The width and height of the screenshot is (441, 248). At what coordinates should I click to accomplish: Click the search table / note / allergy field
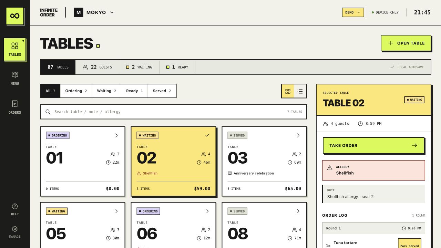pyautogui.click(x=173, y=112)
